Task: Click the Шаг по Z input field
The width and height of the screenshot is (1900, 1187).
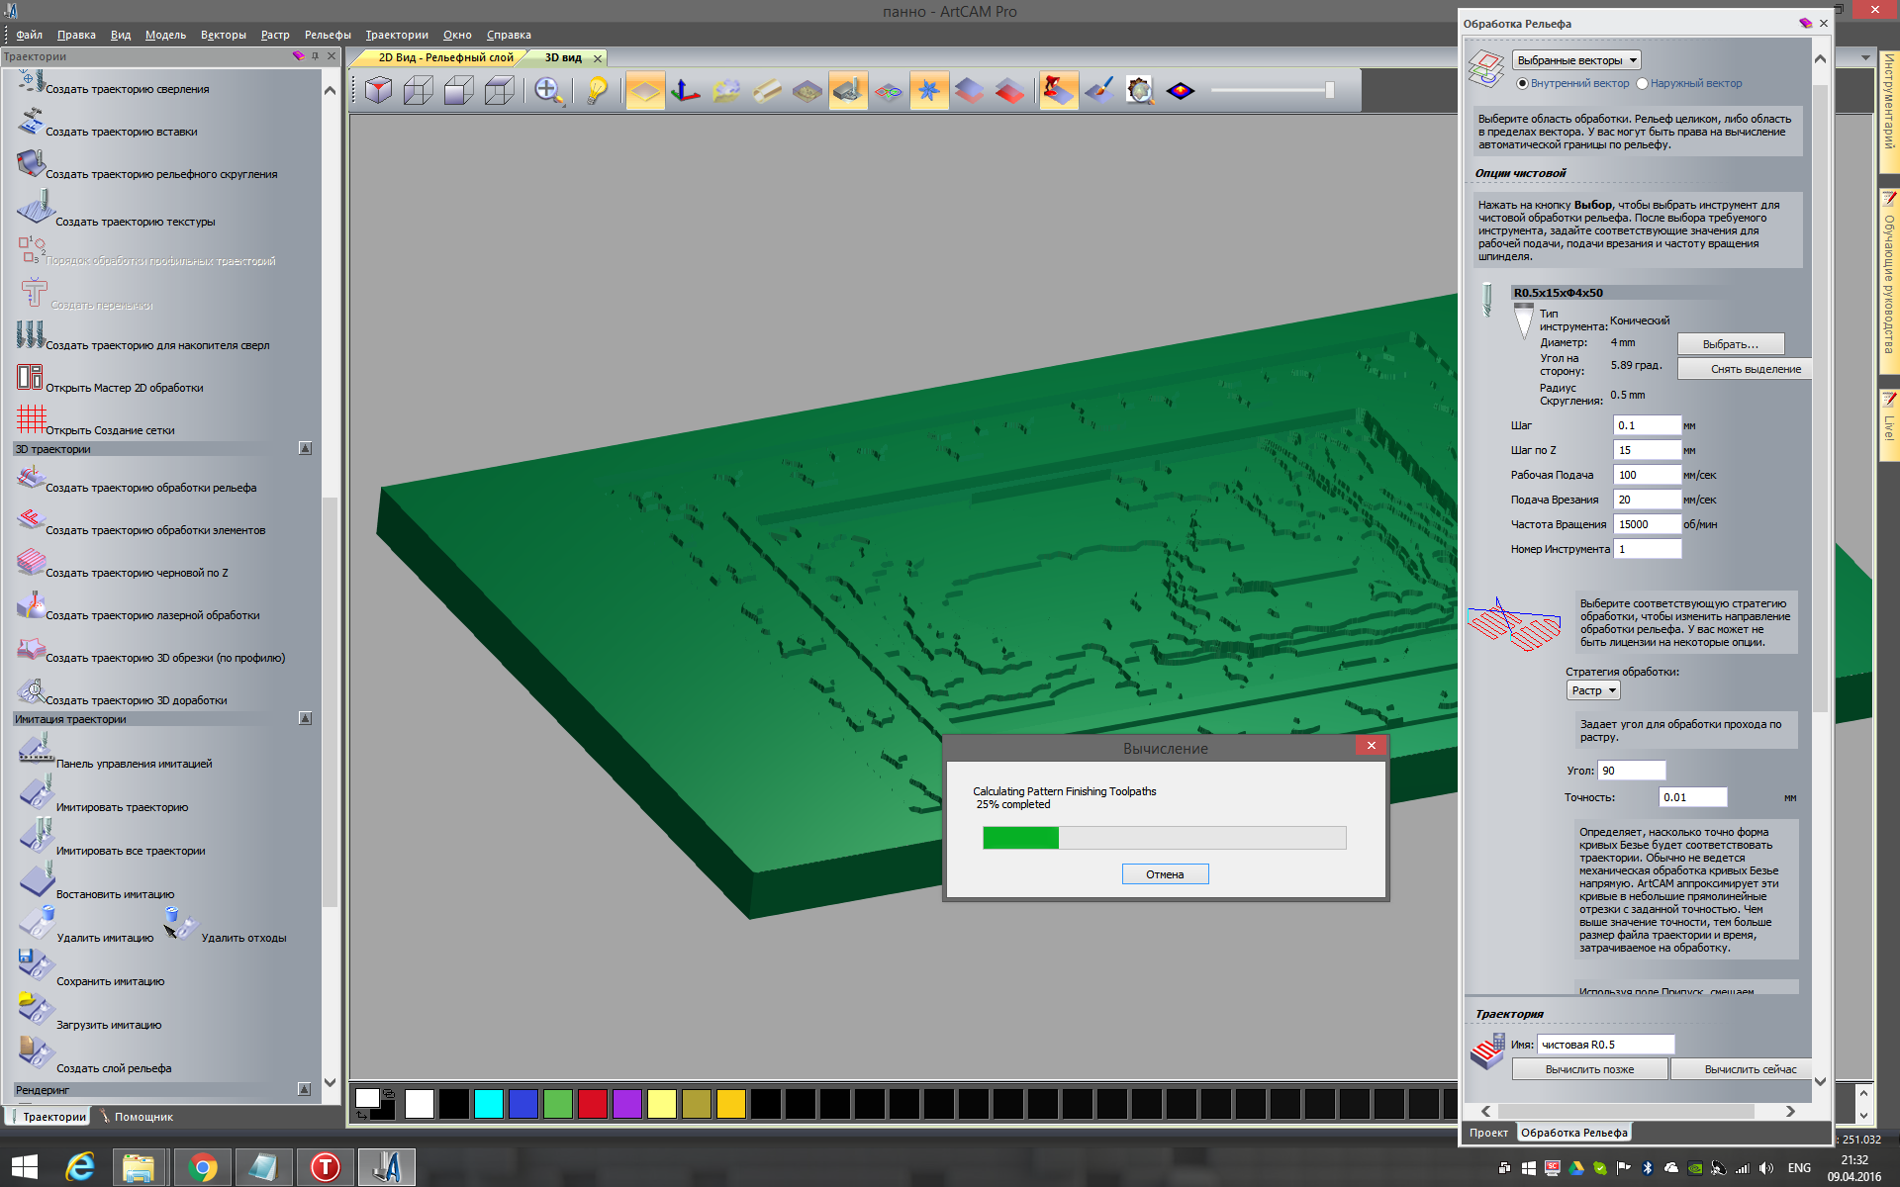Action: pos(1647,450)
